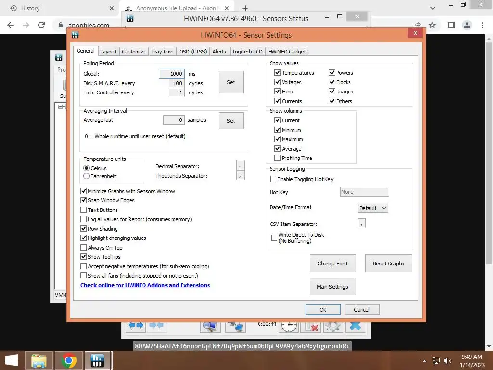Click the clock icon in Sensors Status toolbar
This screenshot has height=370, width=493.
click(x=289, y=327)
